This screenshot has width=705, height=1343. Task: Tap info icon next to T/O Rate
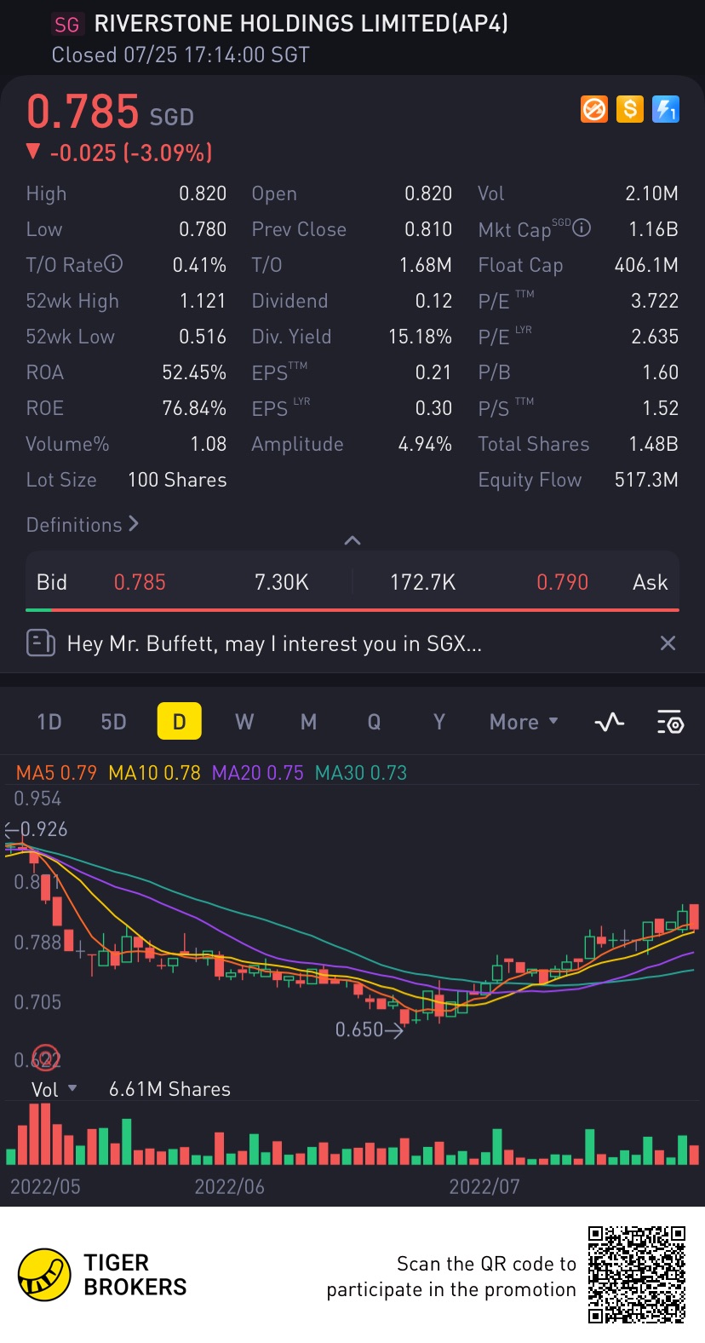(113, 264)
